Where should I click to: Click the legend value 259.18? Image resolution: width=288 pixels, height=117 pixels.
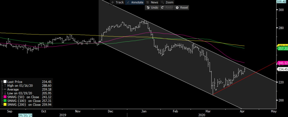(47, 90)
